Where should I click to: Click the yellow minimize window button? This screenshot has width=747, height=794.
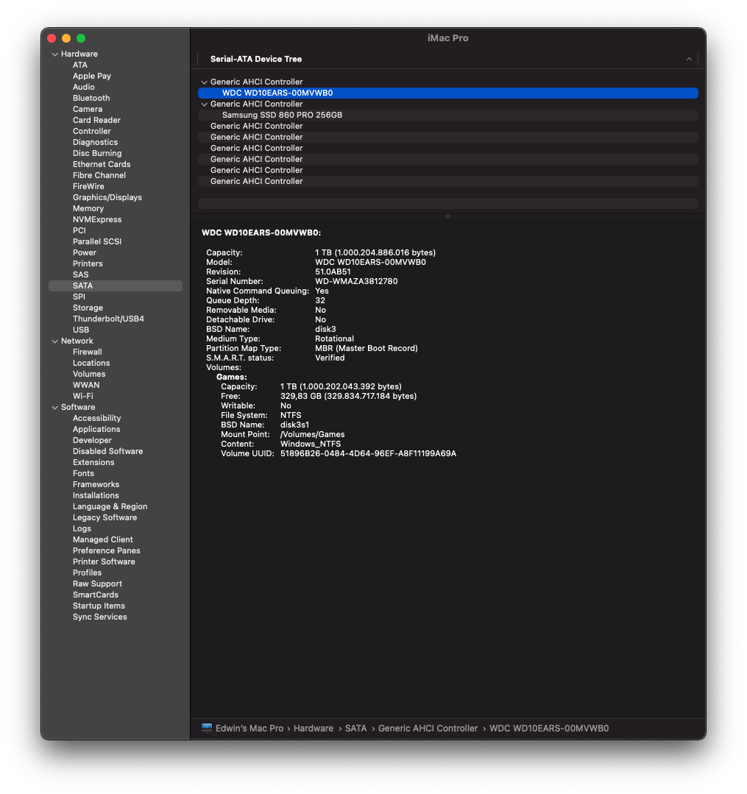(x=66, y=38)
